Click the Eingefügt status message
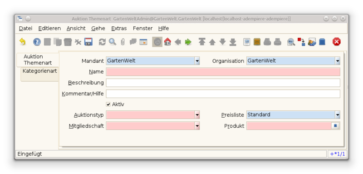Screen dimensions: 363x174 coord(29,154)
